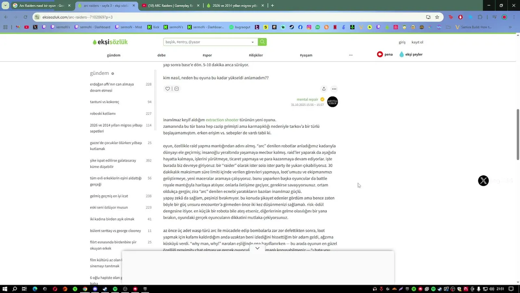
Task: Collapse the bottom ad with chevron
Action: click(257, 248)
